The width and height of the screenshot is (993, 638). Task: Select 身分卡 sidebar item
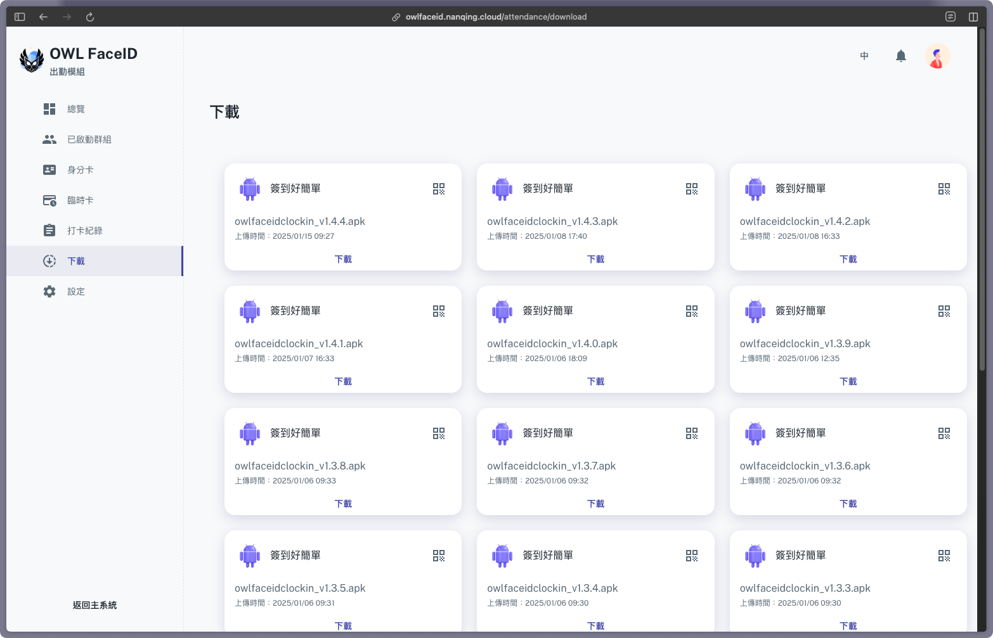80,170
